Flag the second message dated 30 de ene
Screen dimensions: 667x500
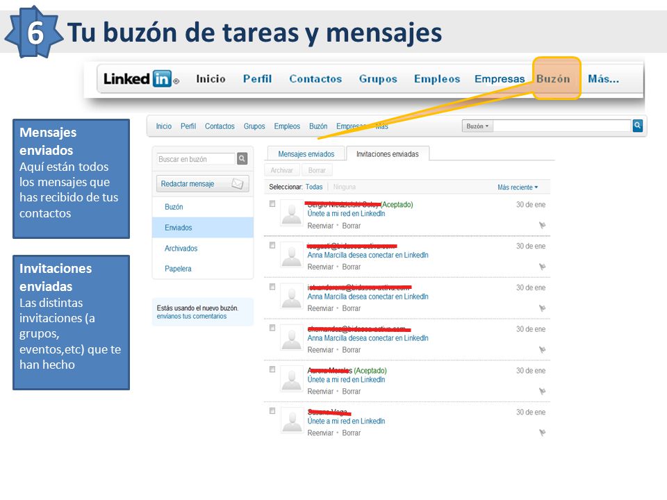click(543, 267)
